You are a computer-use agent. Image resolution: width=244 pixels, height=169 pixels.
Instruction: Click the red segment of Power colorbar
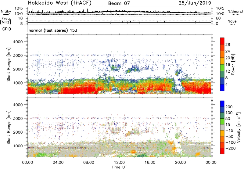(x=222, y=41)
